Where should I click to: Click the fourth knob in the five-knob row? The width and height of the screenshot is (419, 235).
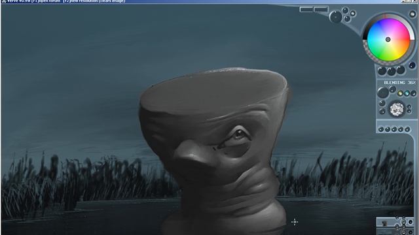pyautogui.click(x=401, y=129)
